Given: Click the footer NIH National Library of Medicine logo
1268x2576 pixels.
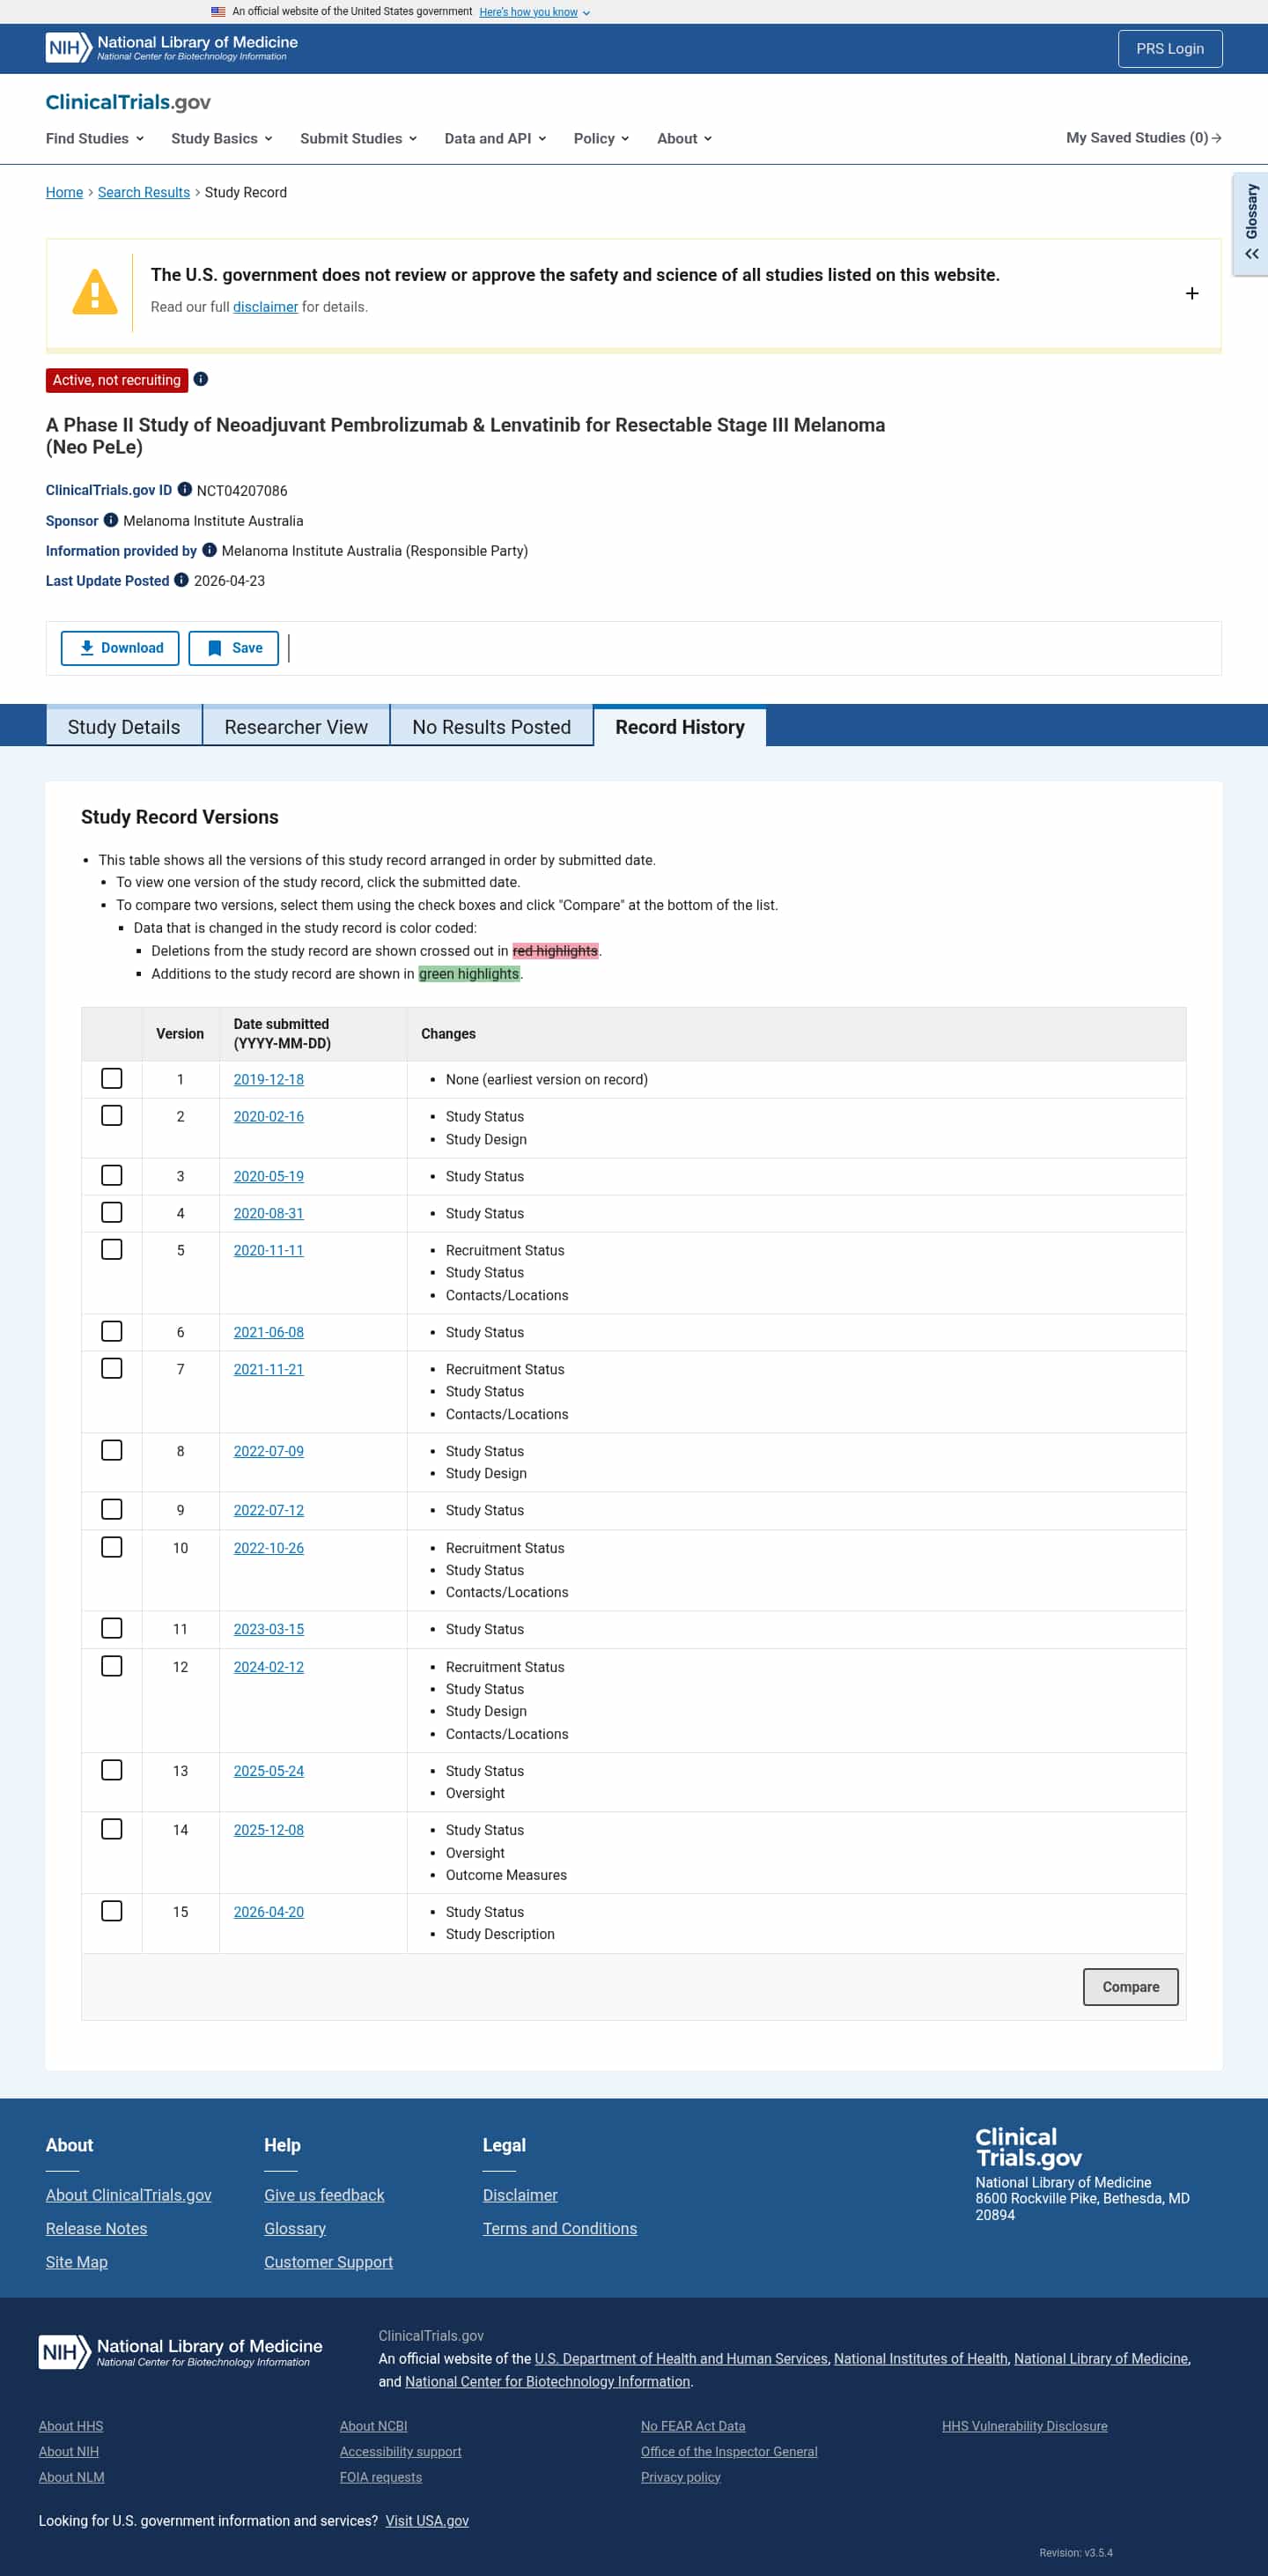Looking at the screenshot, I should pos(181,2352).
